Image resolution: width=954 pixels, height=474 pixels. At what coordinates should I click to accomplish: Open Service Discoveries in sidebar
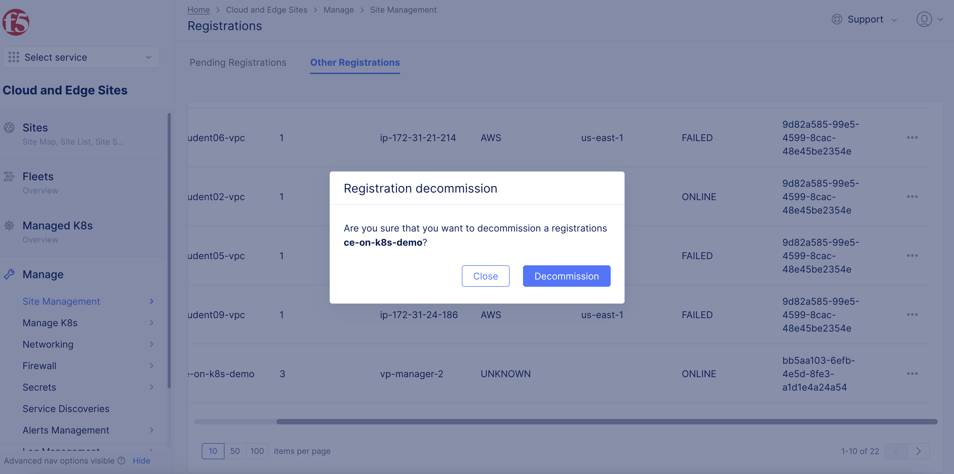click(x=66, y=409)
